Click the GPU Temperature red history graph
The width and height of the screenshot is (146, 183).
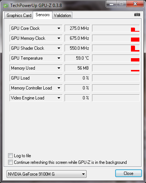point(116,58)
